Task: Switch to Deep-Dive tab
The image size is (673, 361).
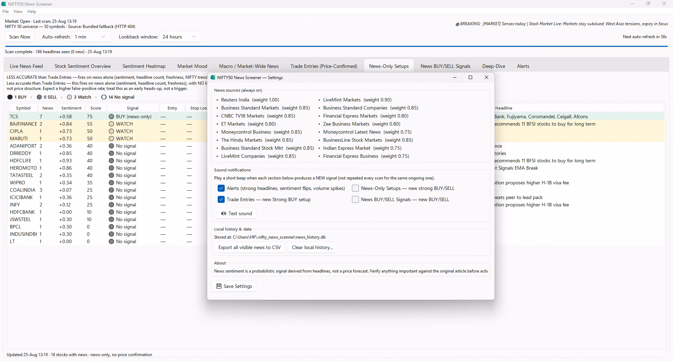Action: pos(494,66)
